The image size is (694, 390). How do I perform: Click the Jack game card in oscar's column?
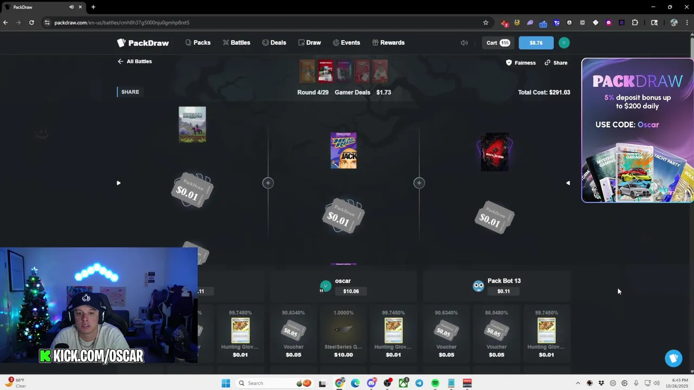click(x=344, y=151)
